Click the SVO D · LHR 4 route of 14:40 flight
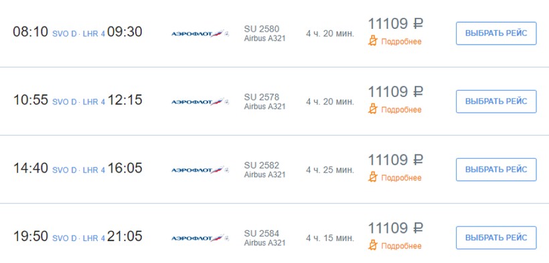Screen dimensions: 549x263 click(78, 170)
